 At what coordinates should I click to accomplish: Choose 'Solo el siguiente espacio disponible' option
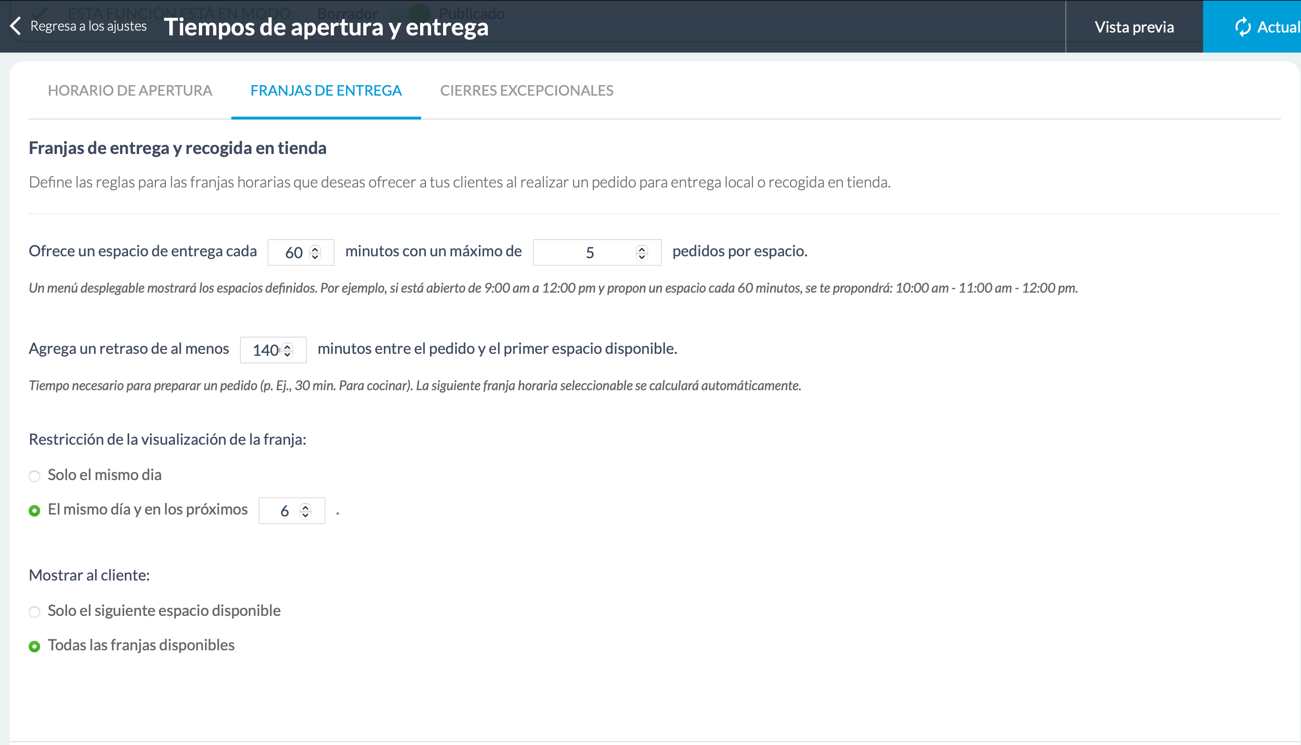34,612
